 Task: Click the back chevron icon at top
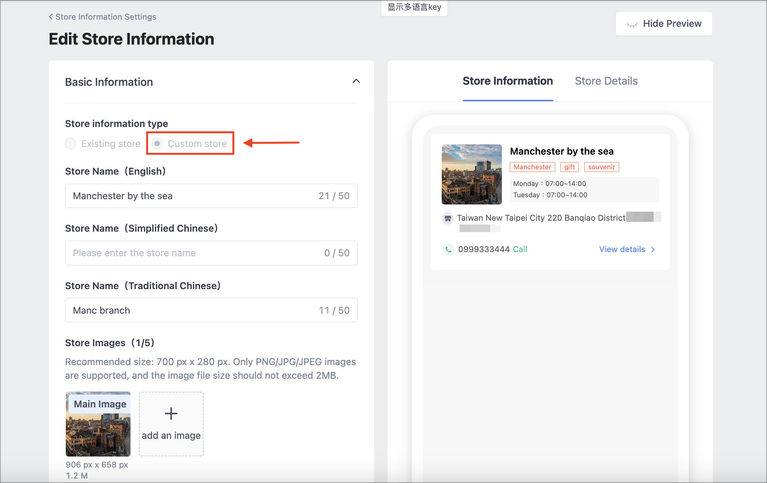pyautogui.click(x=51, y=17)
